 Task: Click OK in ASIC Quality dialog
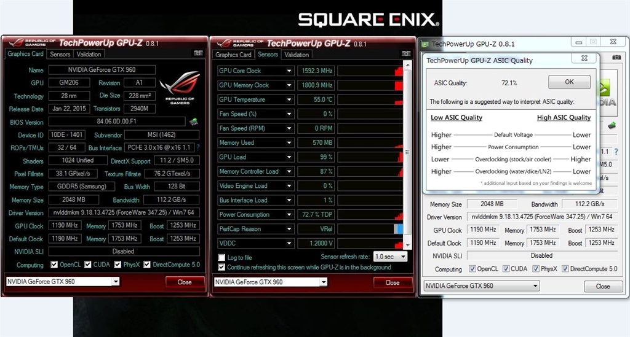point(569,82)
